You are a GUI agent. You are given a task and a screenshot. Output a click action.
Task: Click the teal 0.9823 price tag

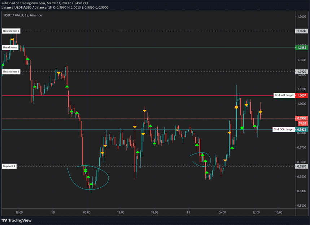point(301,129)
